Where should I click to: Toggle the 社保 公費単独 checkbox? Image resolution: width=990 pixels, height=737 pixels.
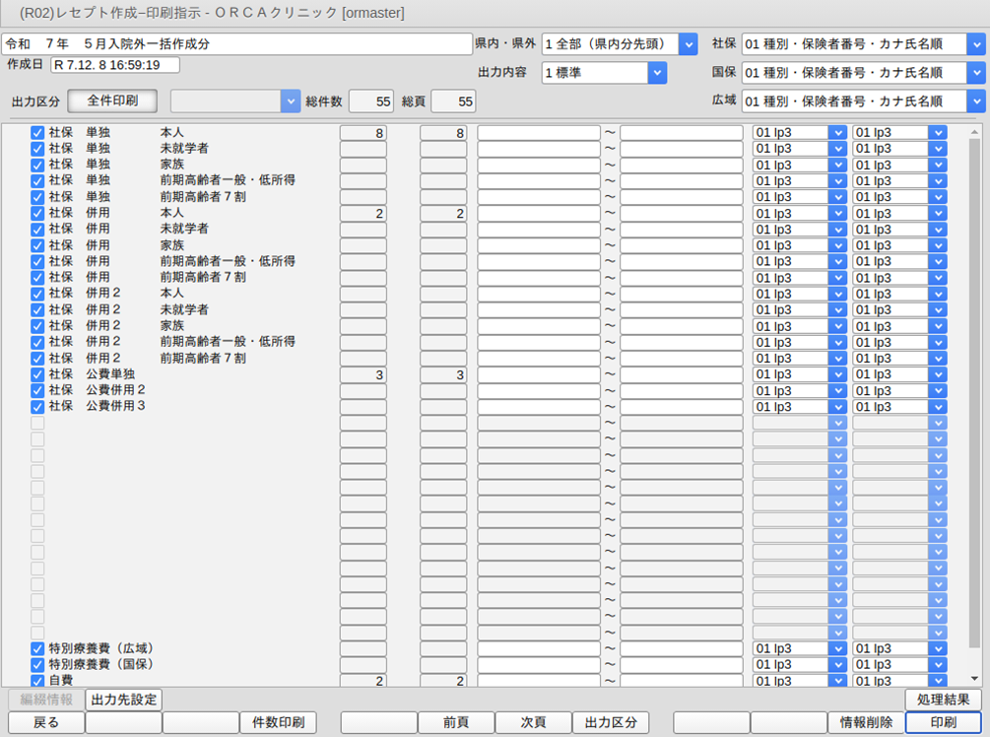pyautogui.click(x=37, y=374)
